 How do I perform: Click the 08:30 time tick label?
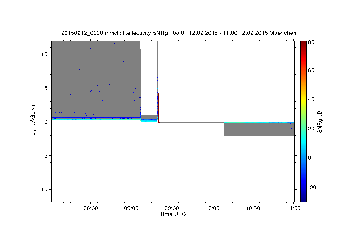click(91, 208)
